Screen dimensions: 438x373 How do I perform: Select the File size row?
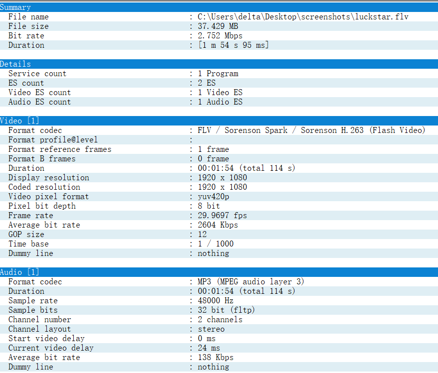pyautogui.click(x=28, y=26)
